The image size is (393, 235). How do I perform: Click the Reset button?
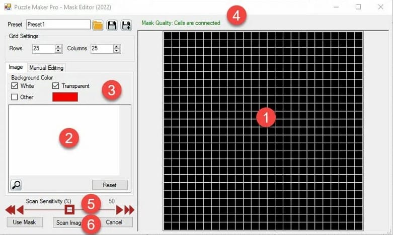110,185
